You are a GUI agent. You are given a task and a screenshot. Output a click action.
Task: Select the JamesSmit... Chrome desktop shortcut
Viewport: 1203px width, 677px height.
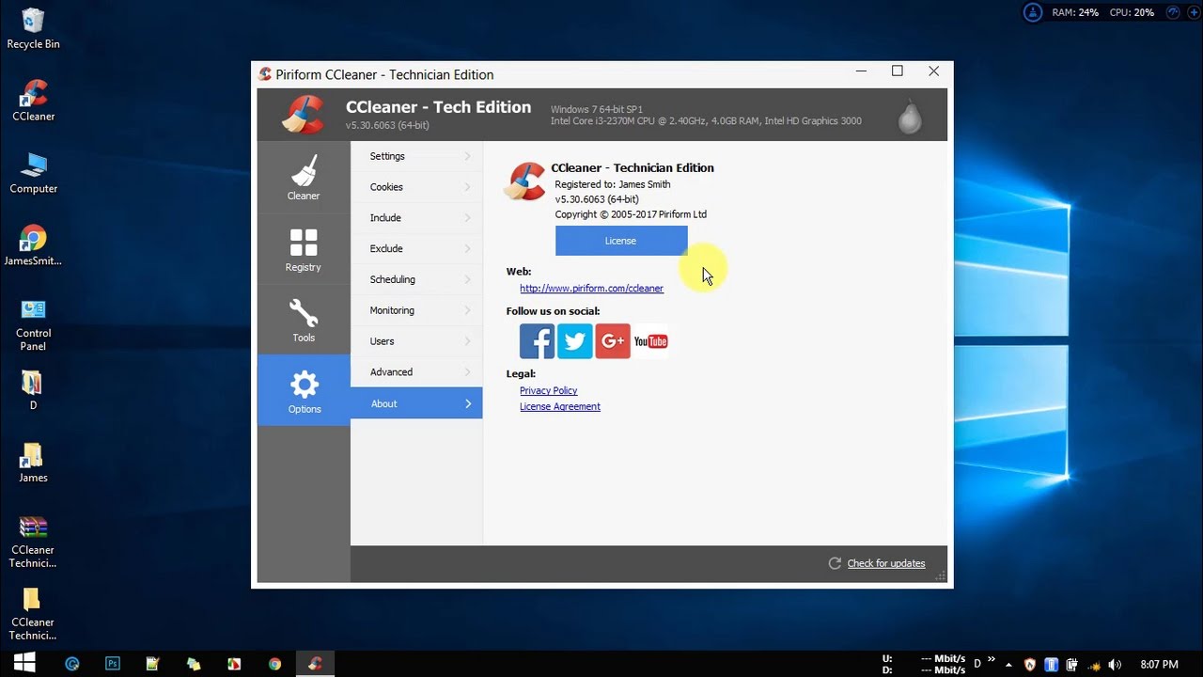tap(33, 245)
